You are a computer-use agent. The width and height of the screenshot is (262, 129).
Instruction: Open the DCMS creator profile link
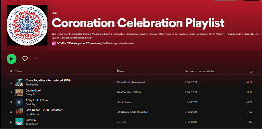point(61,43)
